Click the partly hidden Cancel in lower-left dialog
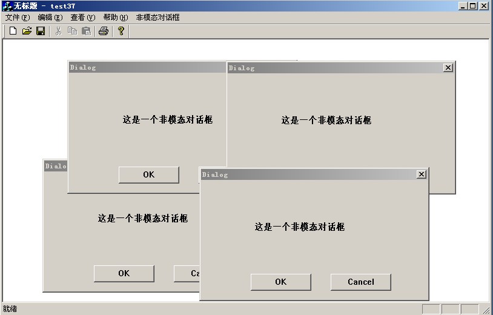The height and width of the screenshot is (315, 493). tap(187, 273)
